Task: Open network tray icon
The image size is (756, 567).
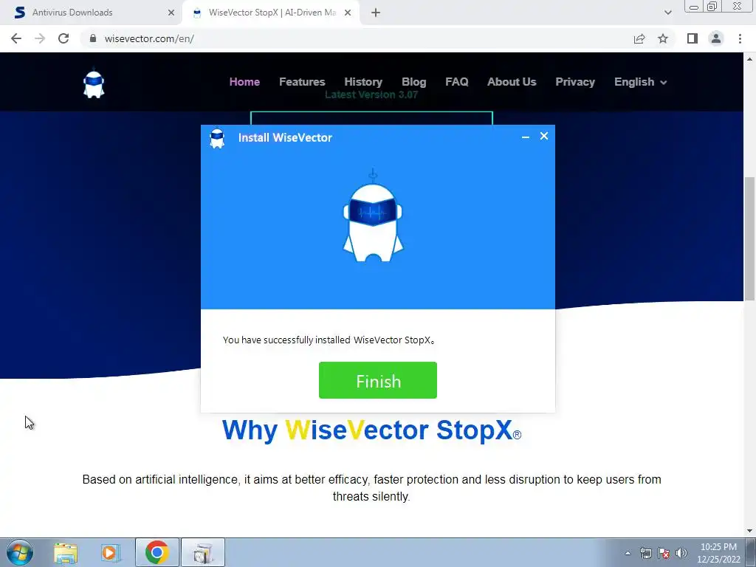Action: click(645, 553)
